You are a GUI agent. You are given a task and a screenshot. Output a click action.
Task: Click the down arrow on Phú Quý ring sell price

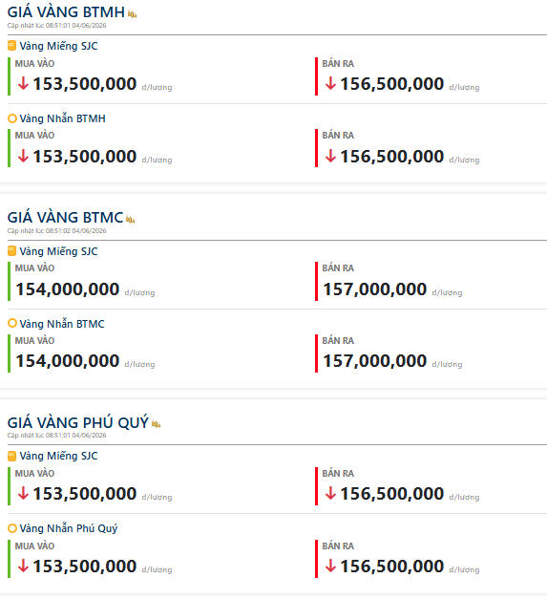330,566
